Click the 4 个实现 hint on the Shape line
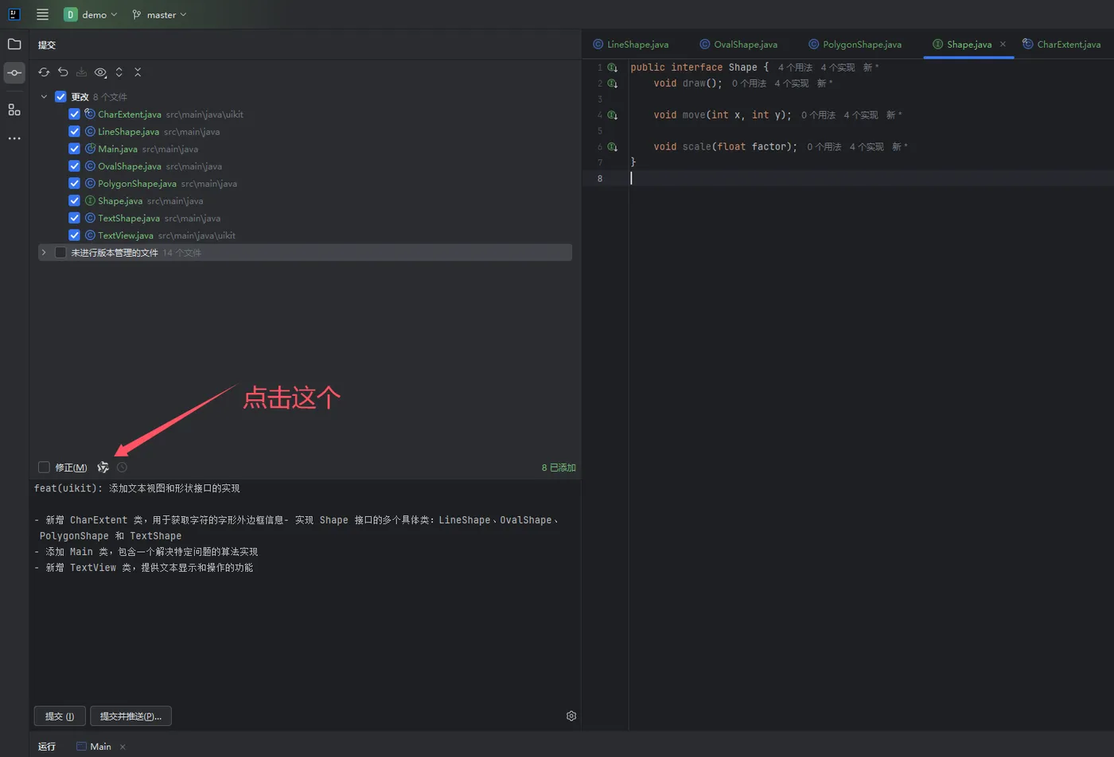1114x757 pixels. pyautogui.click(x=838, y=68)
